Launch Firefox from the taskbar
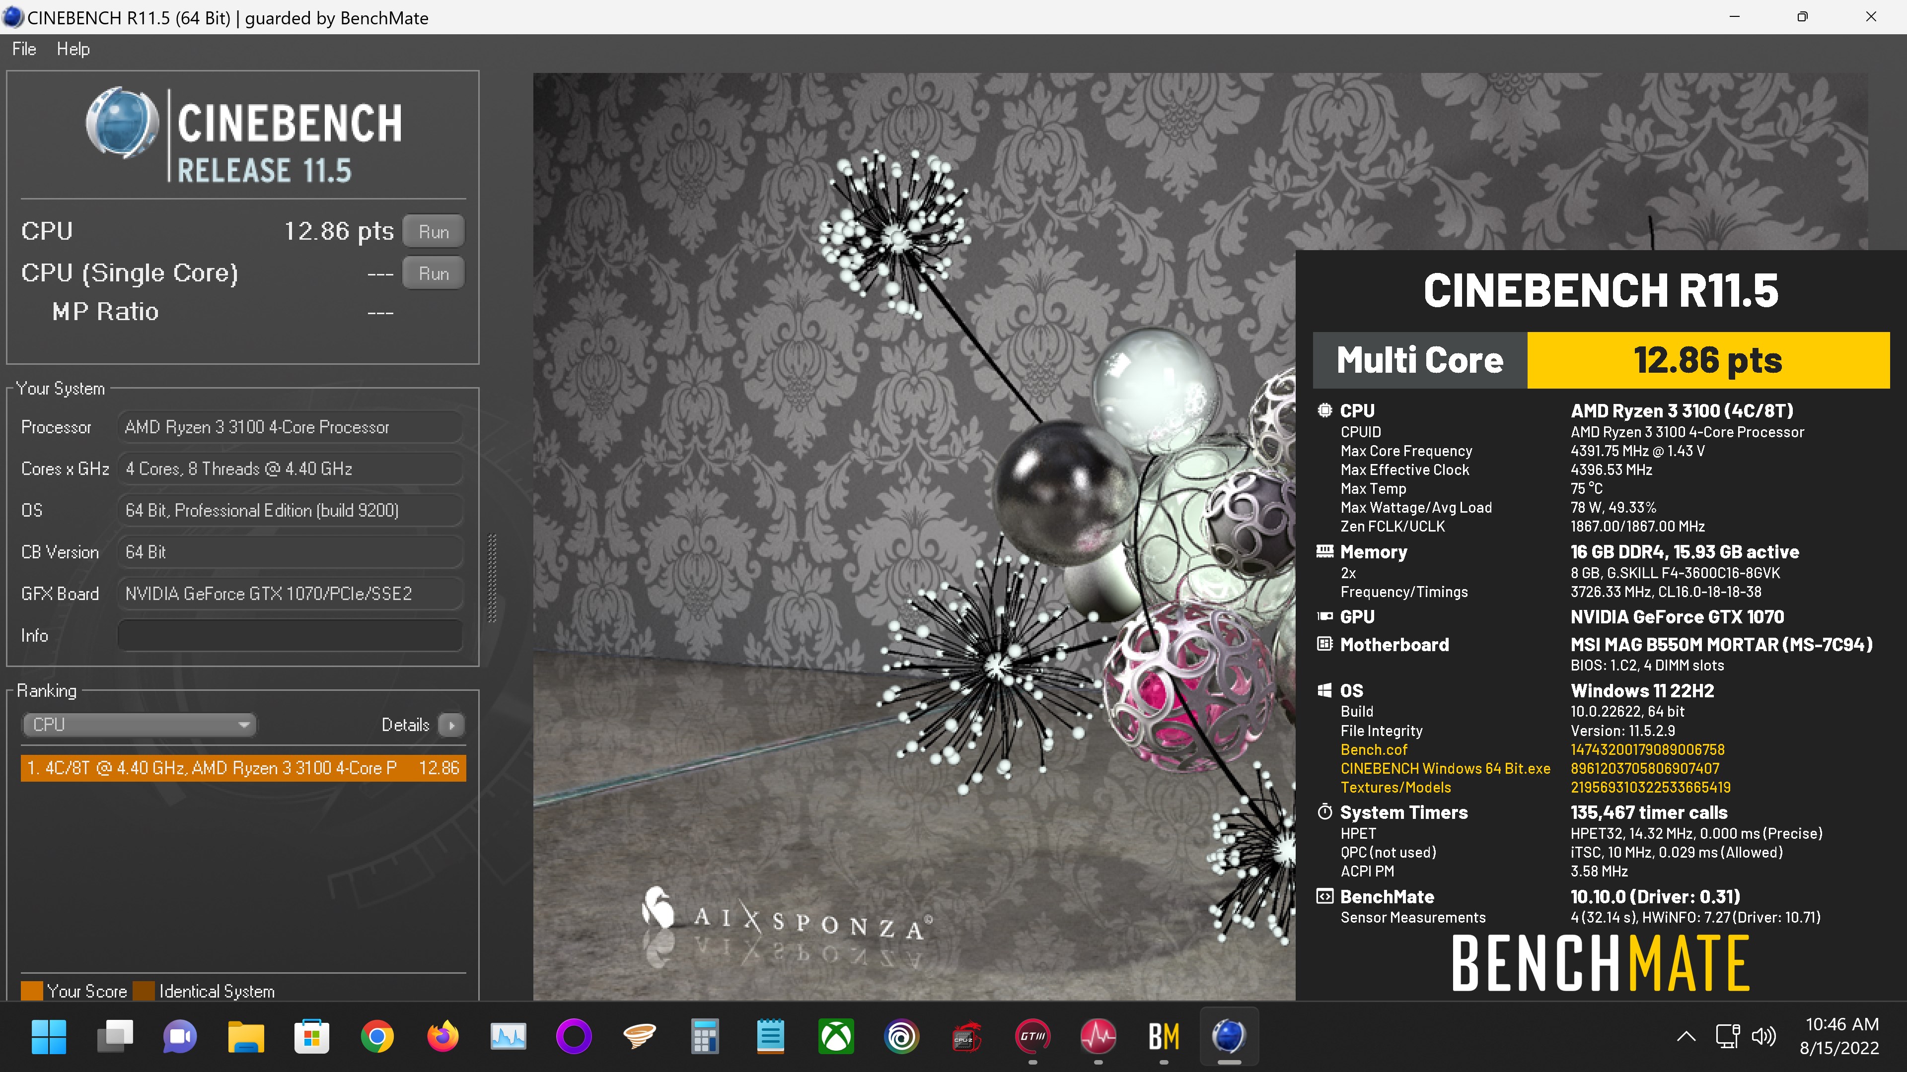The width and height of the screenshot is (1907, 1072). [442, 1036]
